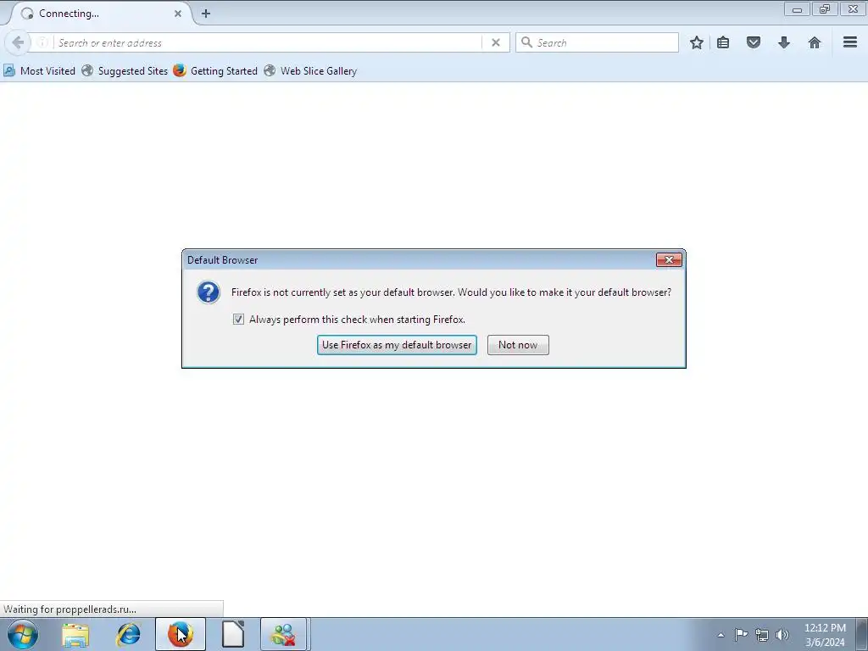The height and width of the screenshot is (651, 868).
Task: Click the Search box in the toolbar
Action: [597, 42]
